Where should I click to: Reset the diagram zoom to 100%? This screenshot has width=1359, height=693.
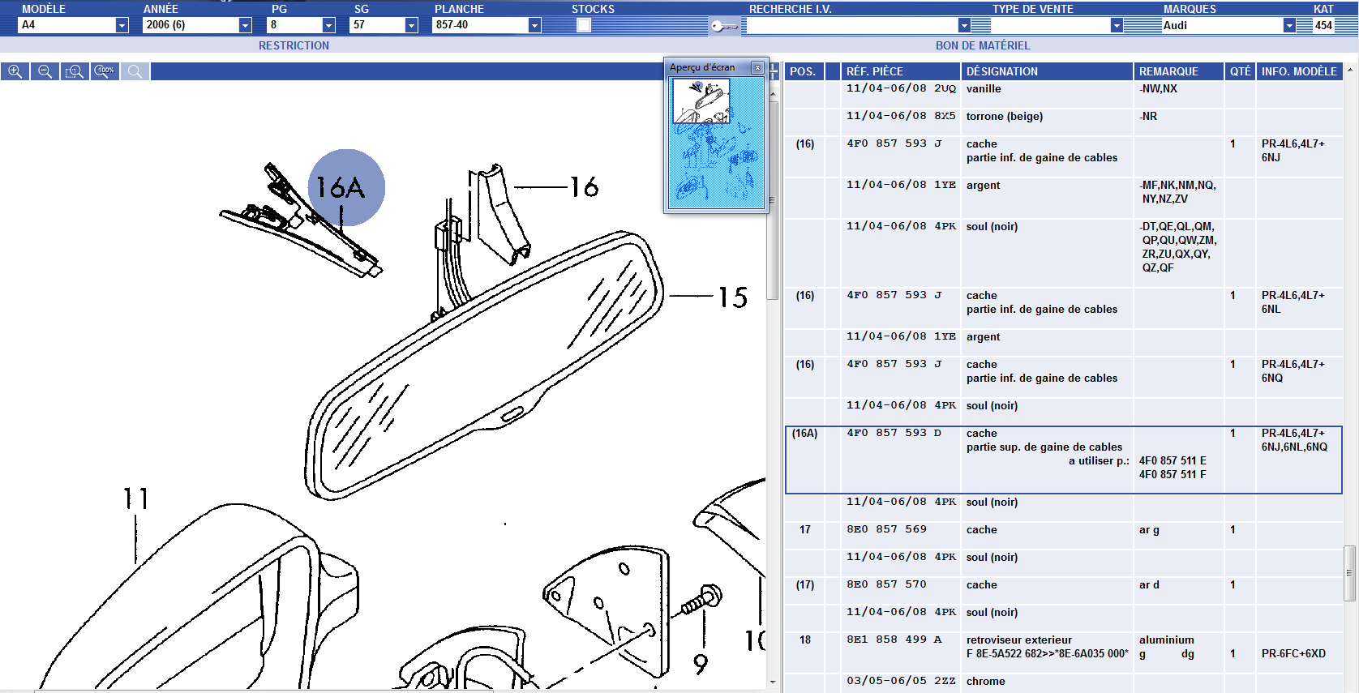(x=105, y=71)
